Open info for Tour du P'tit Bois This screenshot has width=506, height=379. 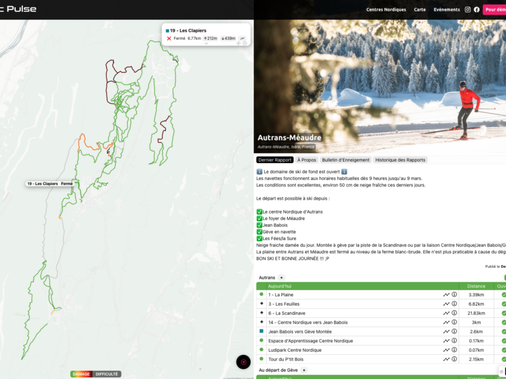point(454,359)
